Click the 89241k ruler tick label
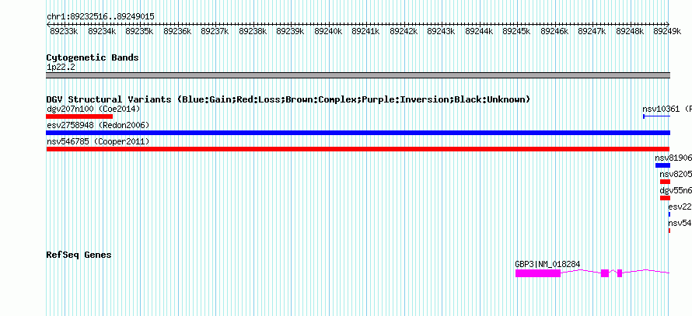The width and height of the screenshot is (692, 316). pyautogui.click(x=366, y=32)
